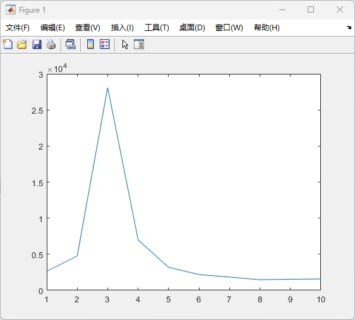This screenshot has height=320, width=355.
Task: Open the 工具(T) menu
Action: pyautogui.click(x=157, y=28)
